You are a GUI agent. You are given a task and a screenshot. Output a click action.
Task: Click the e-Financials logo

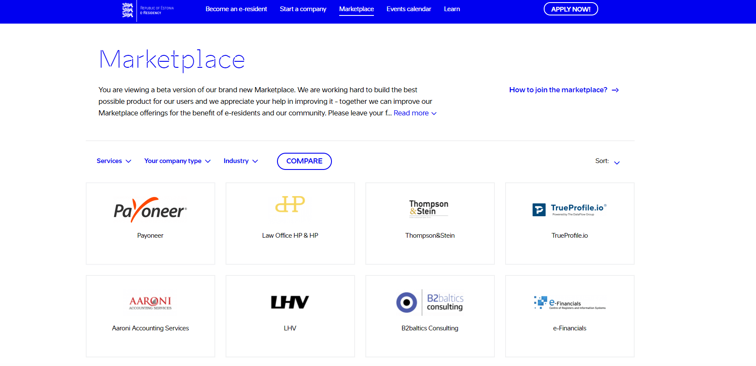tap(569, 302)
